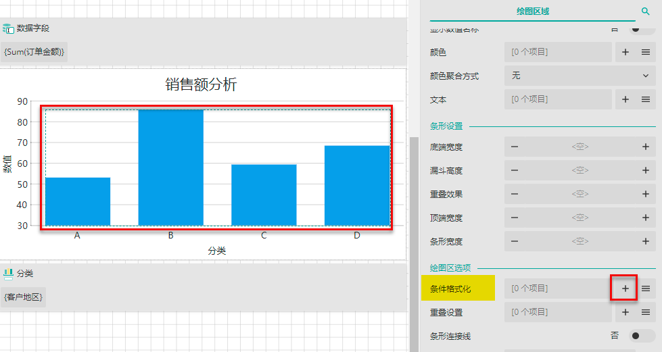Open the 颜色 items list menu
This screenshot has height=352, width=662.
click(646, 52)
